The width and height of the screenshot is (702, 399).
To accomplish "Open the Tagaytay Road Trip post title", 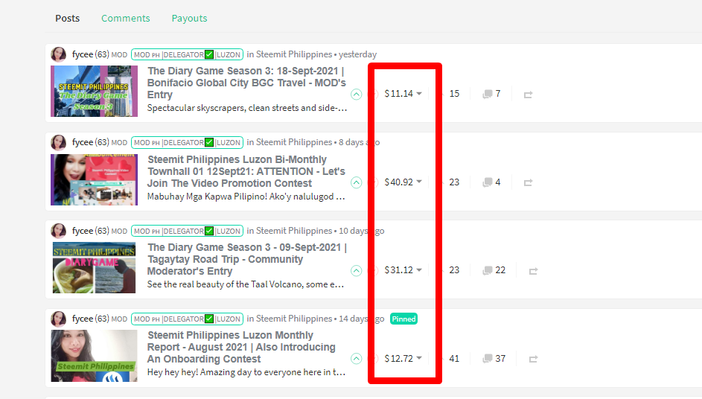I will (246, 259).
